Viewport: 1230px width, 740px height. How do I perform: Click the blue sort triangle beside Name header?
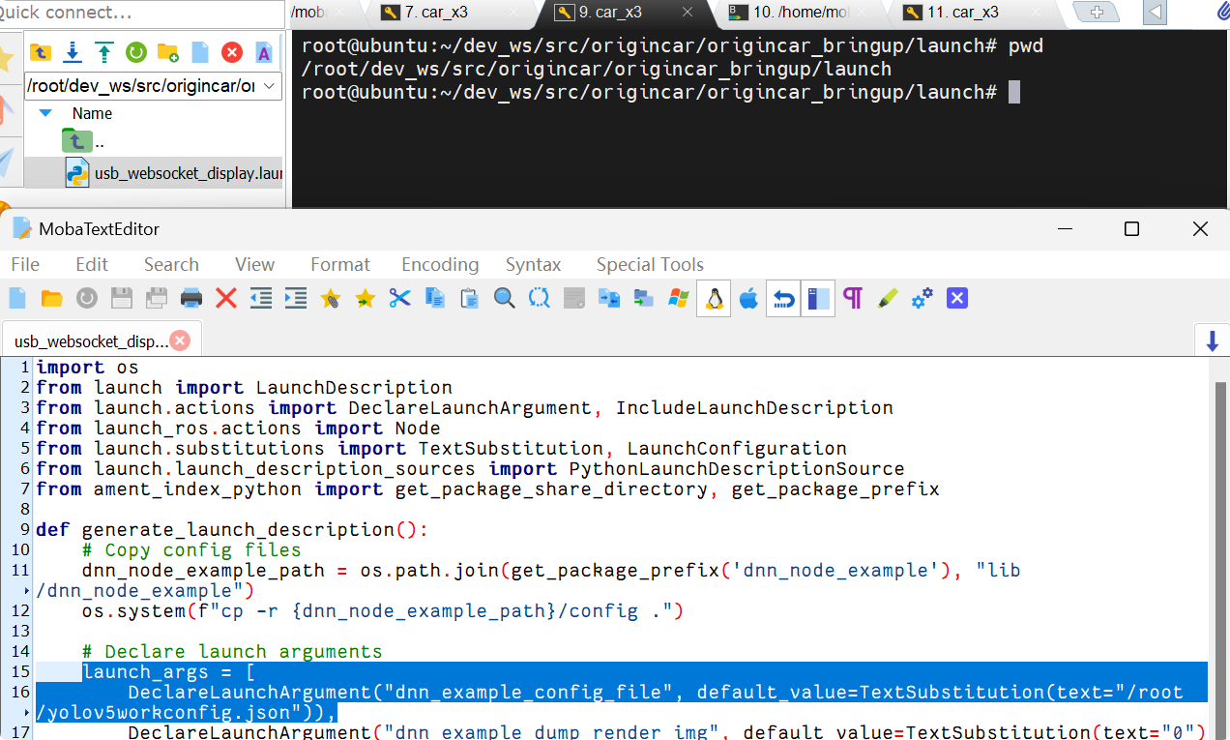tap(44, 113)
